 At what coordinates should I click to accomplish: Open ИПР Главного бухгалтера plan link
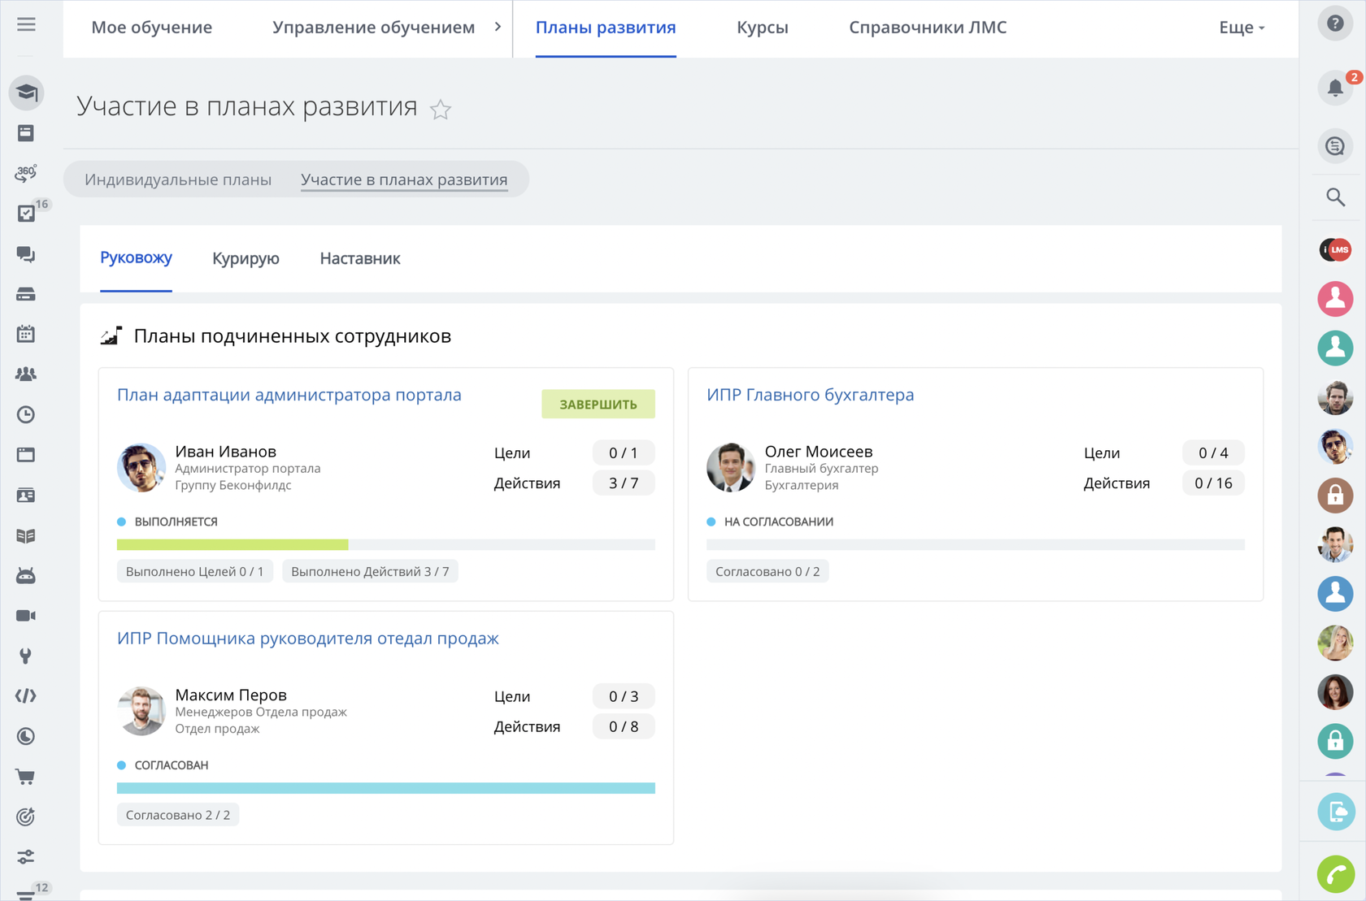(810, 395)
